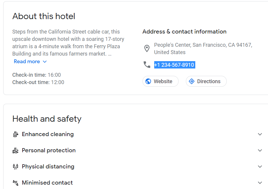Click the phone handset icon
The width and height of the screenshot is (268, 189).
147,65
